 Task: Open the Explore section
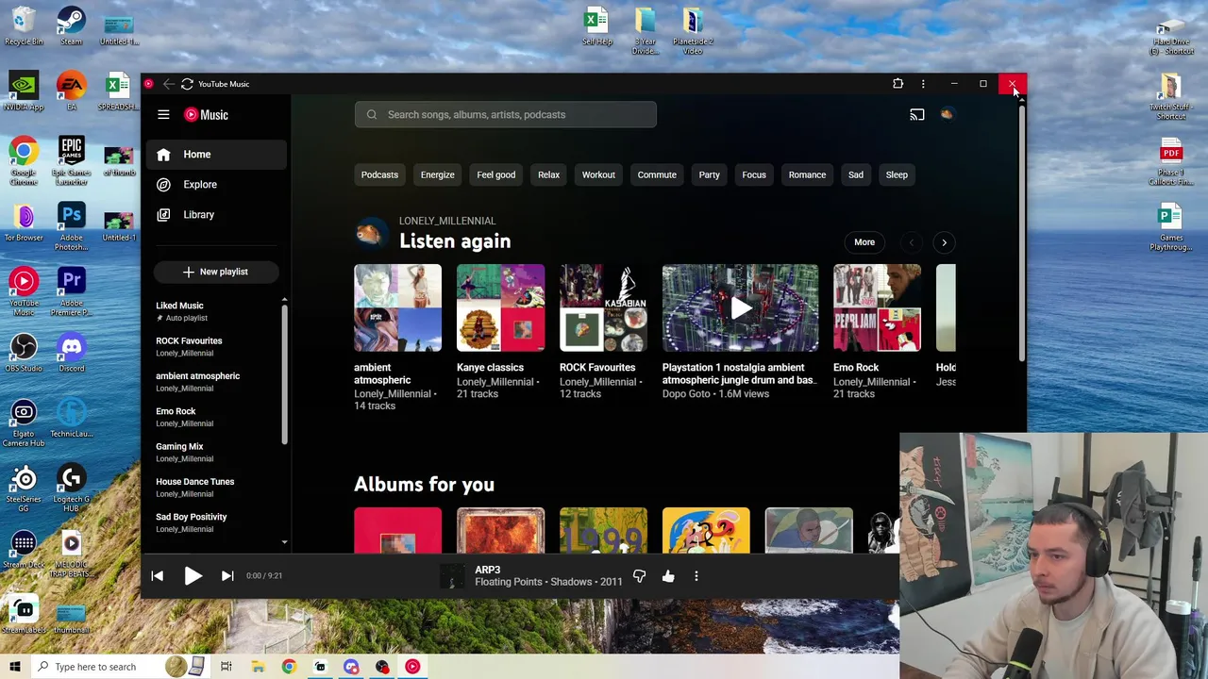(216, 185)
